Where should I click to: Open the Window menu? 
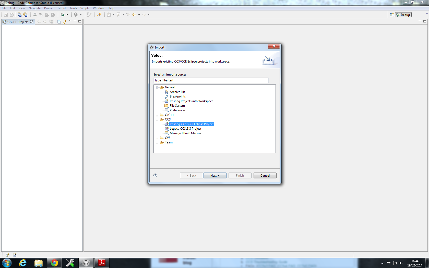(x=98, y=8)
